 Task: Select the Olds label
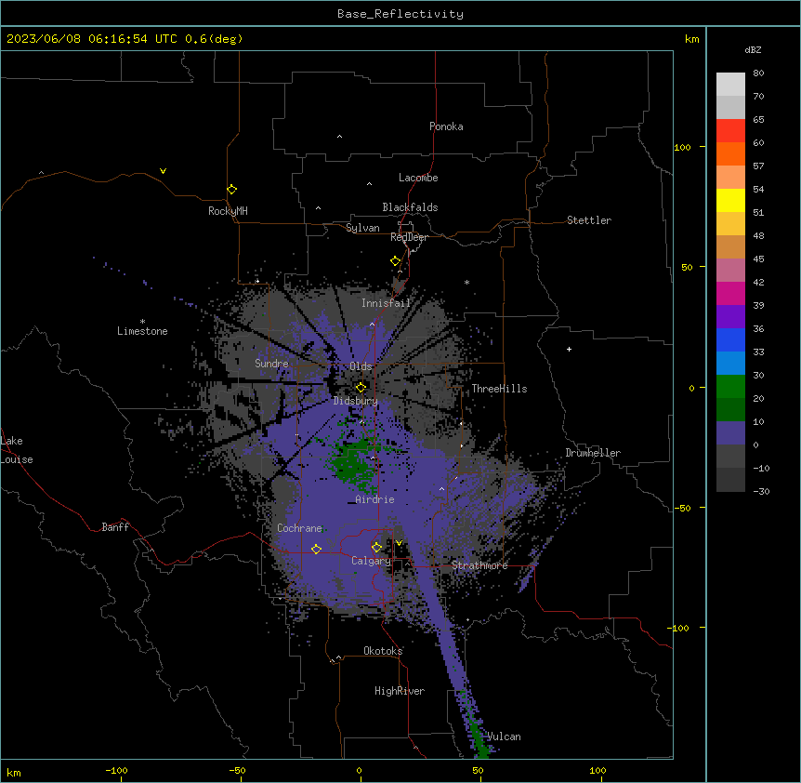pyautogui.click(x=361, y=366)
